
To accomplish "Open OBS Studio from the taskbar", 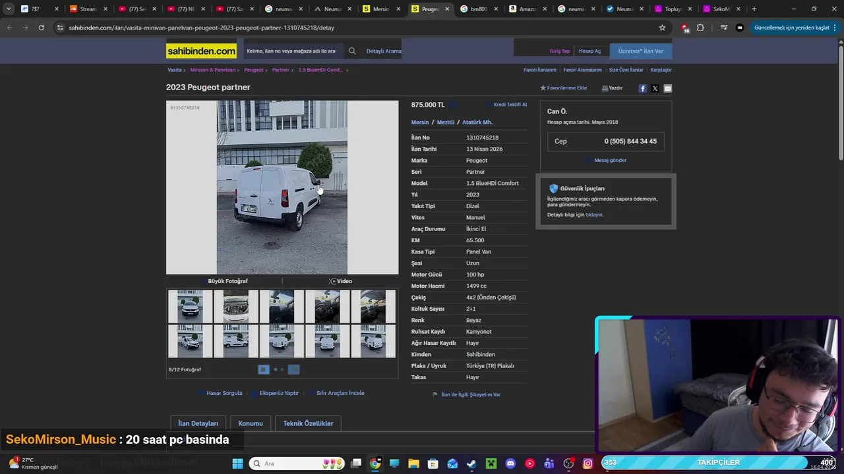I will [568, 463].
